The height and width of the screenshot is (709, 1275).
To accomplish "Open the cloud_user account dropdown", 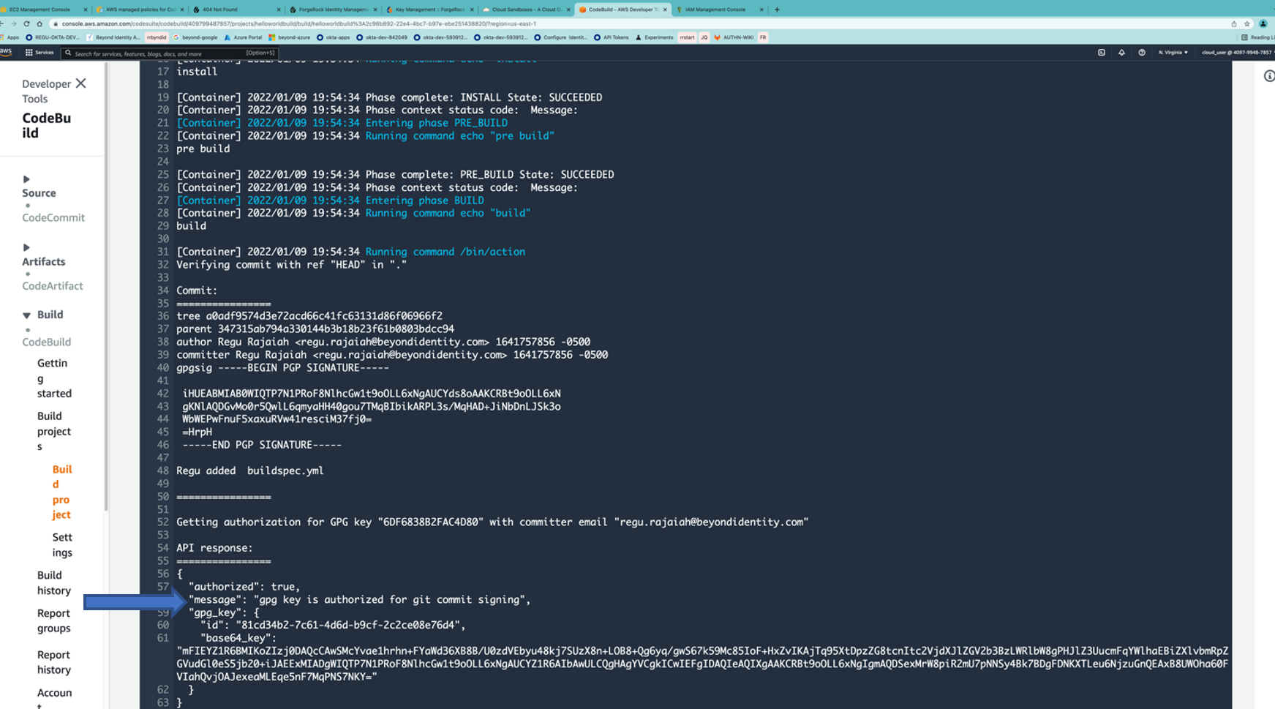I will pyautogui.click(x=1236, y=53).
